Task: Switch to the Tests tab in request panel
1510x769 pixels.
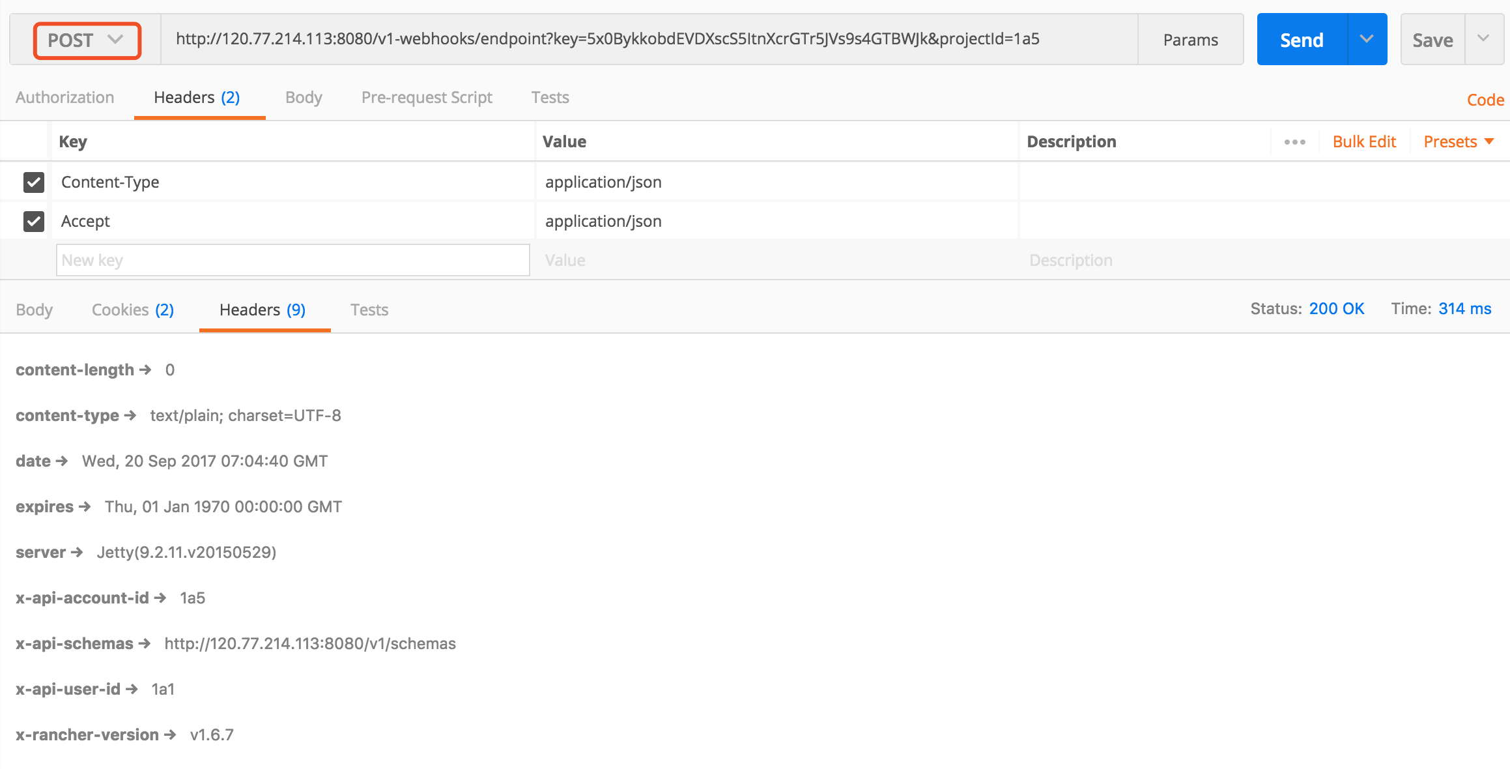Action: point(550,96)
